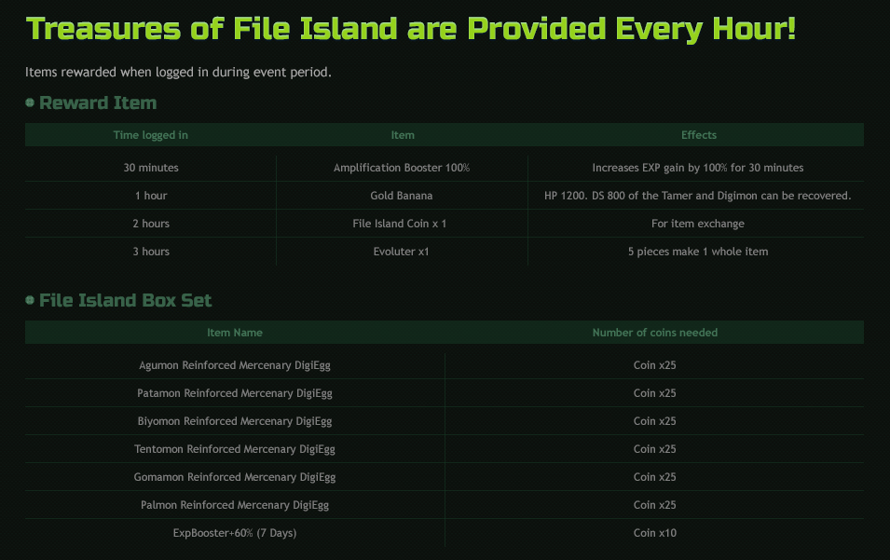Select the '30 minutes' cell
This screenshot has width=890, height=560.
[x=151, y=168]
